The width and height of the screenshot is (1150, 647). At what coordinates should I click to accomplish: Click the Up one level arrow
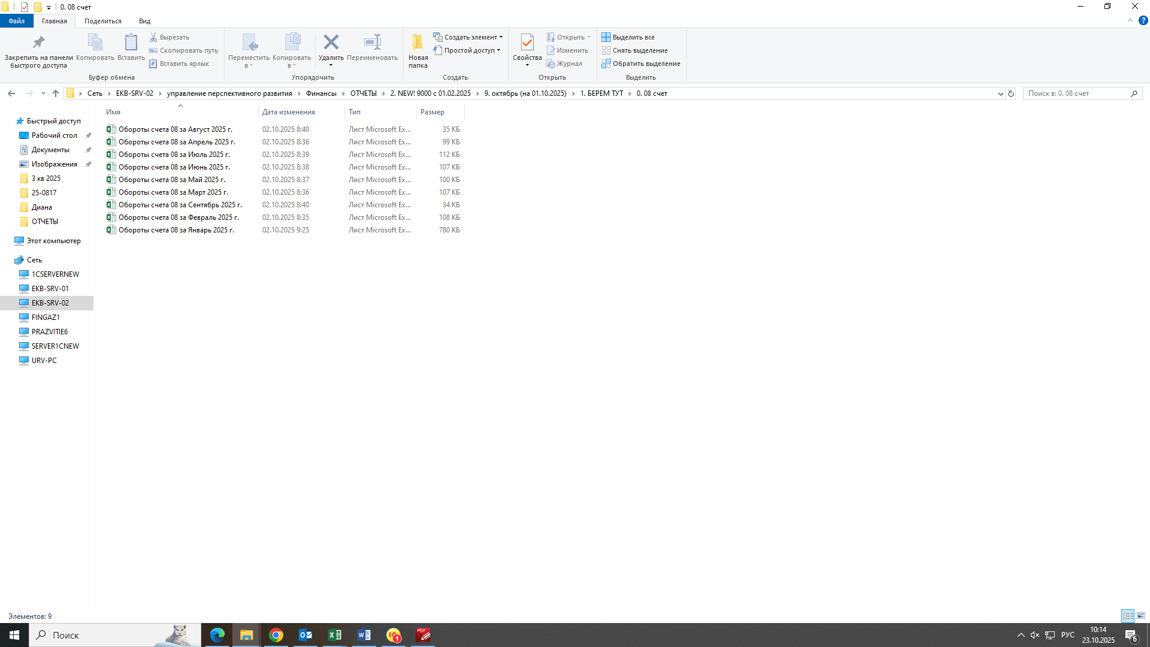click(56, 93)
